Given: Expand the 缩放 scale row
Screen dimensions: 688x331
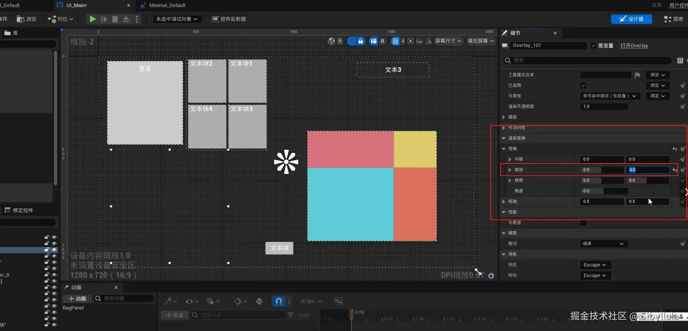Looking at the screenshot, I should [510, 170].
